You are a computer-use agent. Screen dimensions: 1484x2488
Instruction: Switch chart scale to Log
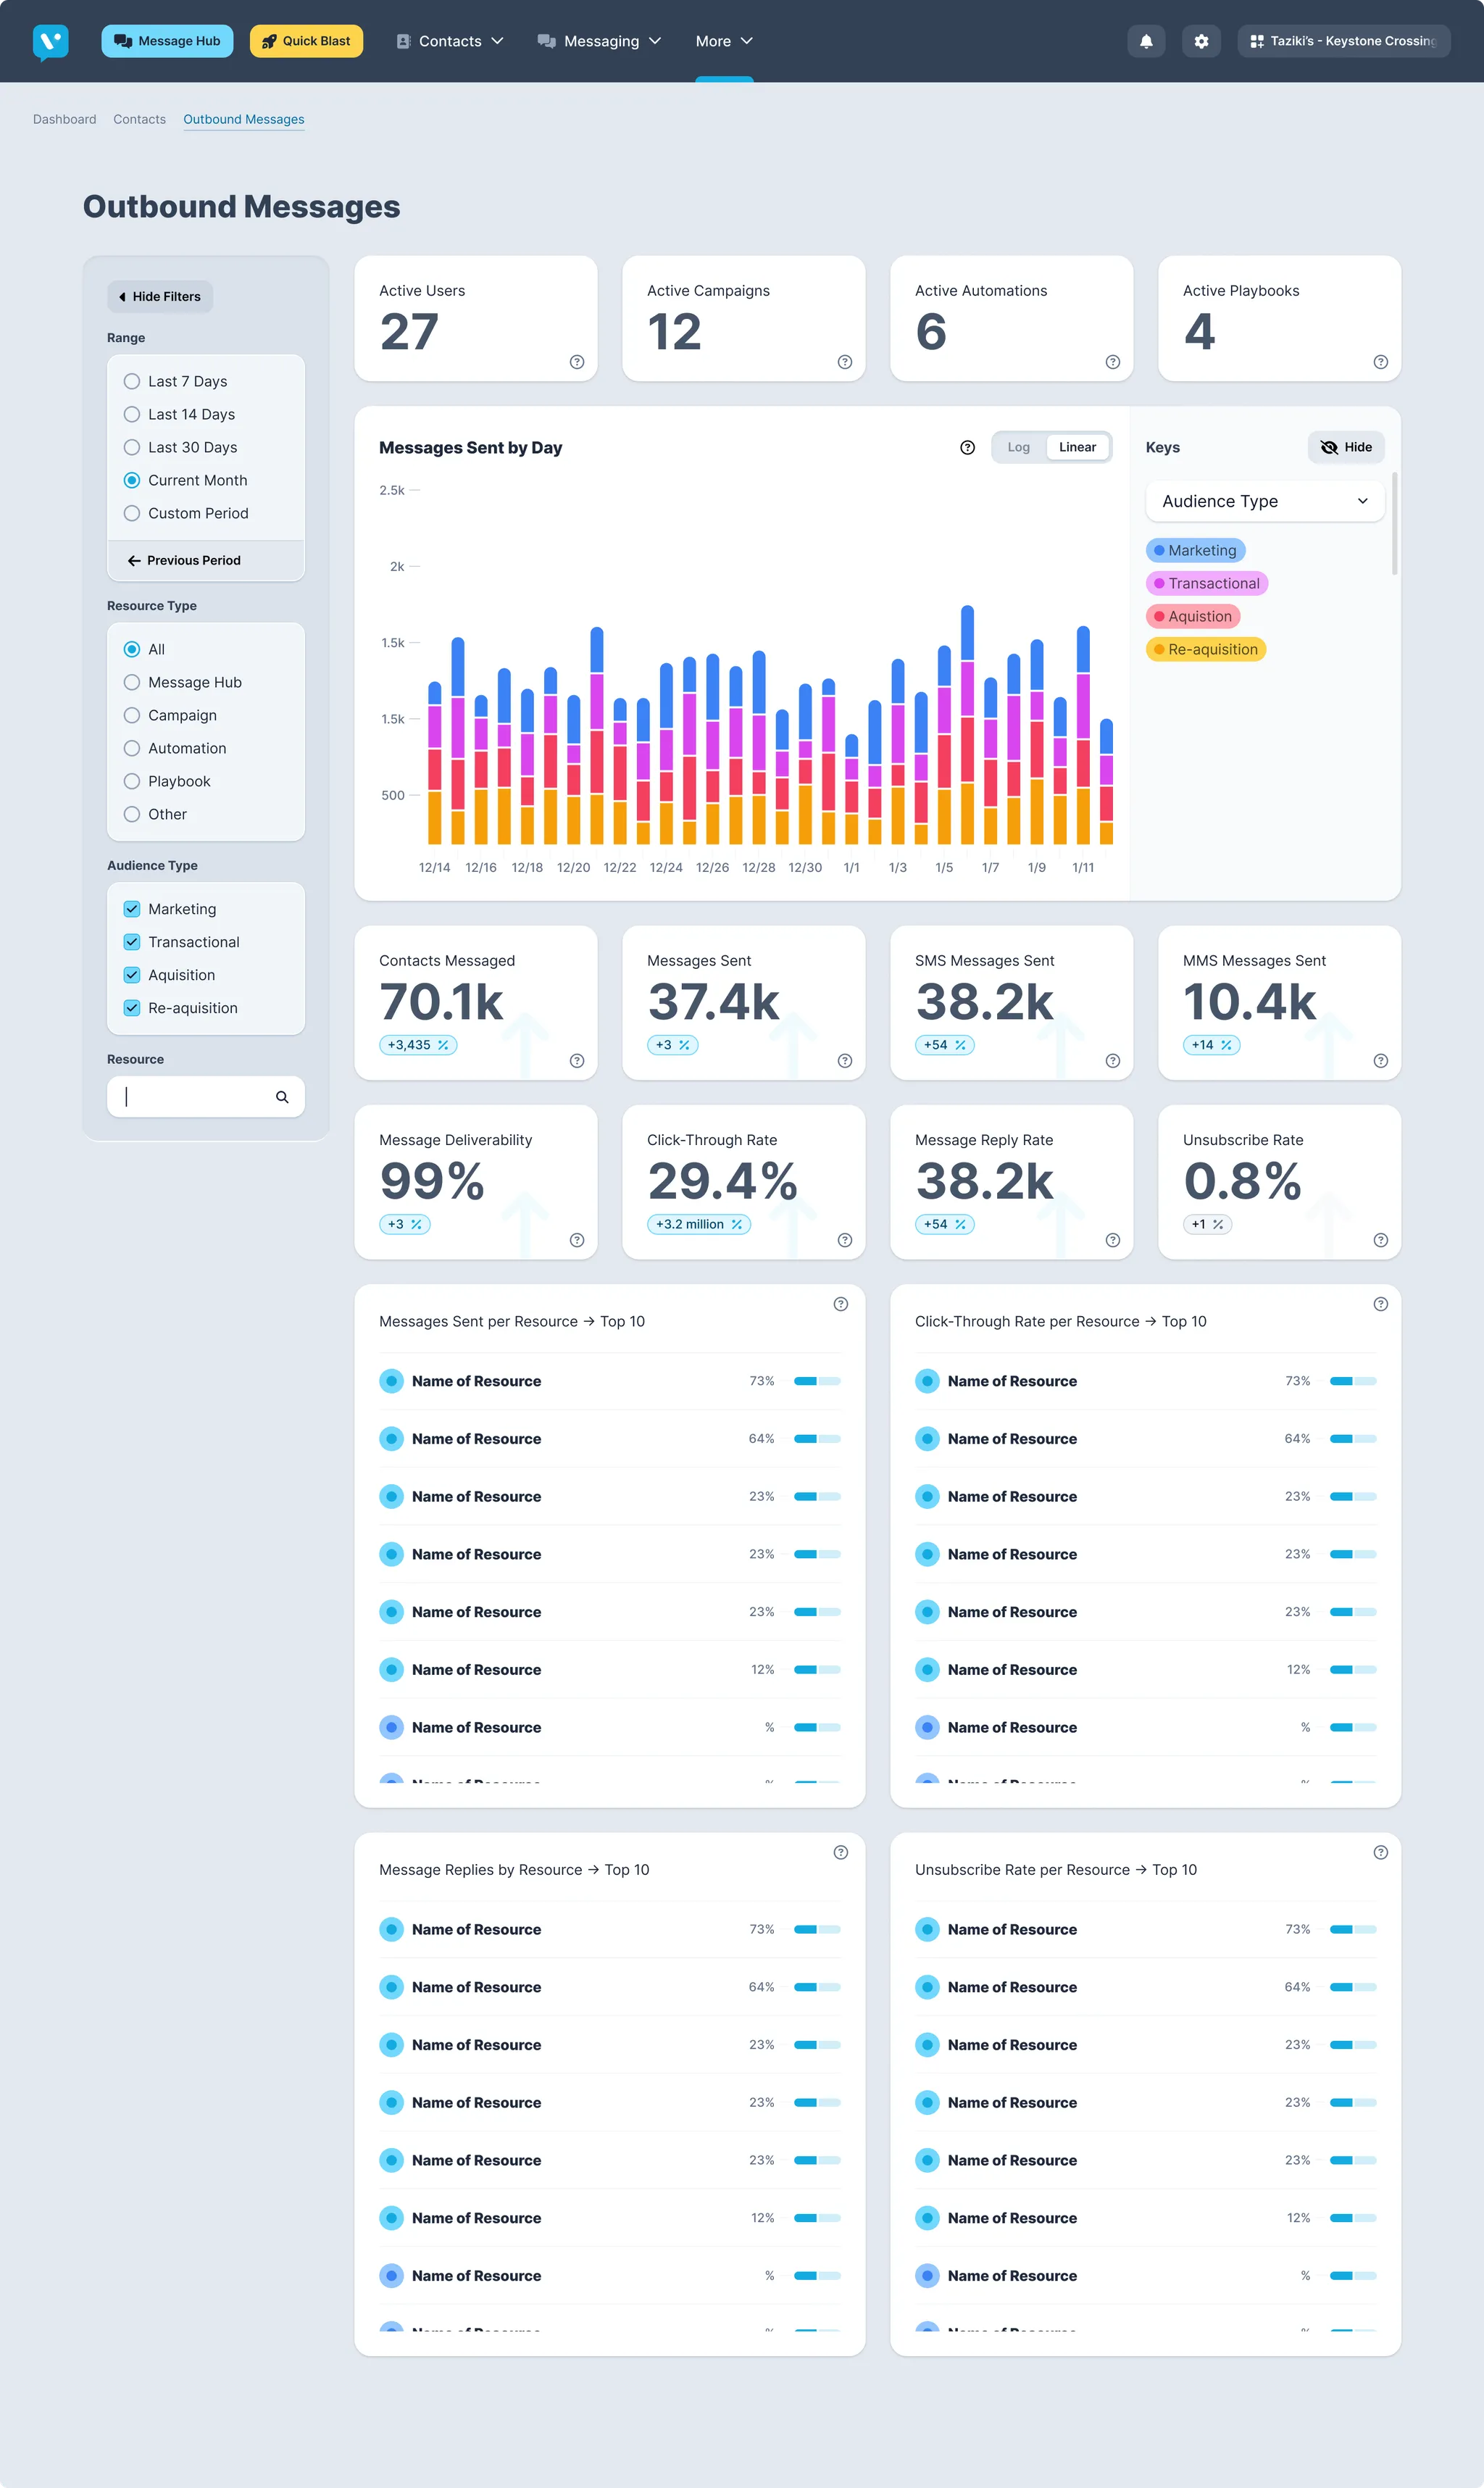[1018, 447]
